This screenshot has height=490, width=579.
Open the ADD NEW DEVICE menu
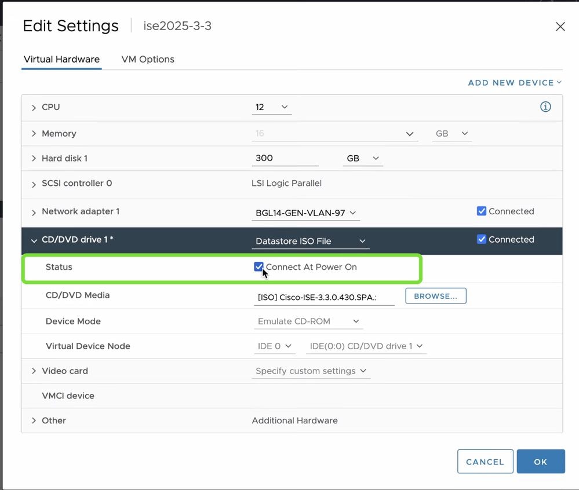tap(515, 83)
